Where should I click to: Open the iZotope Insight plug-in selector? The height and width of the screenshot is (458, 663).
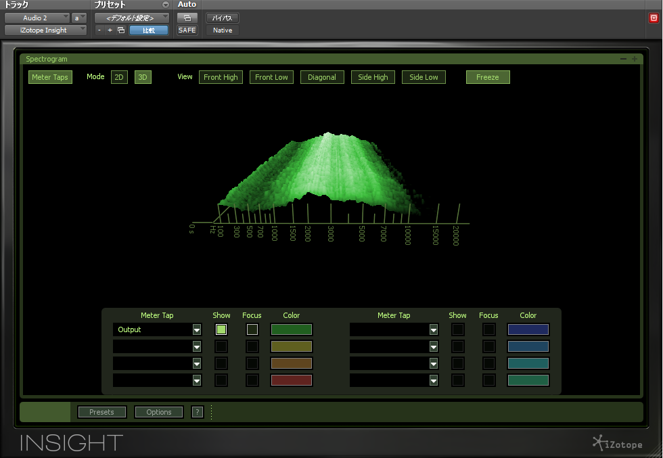[46, 30]
